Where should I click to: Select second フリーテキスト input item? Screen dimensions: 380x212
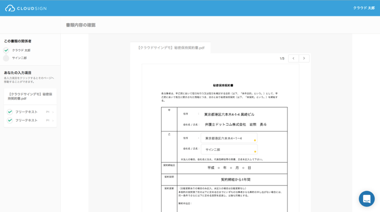click(30, 120)
